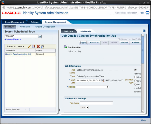Open the Actions dropdown menu
This screenshot has height=124, width=151.
tap(11, 46)
